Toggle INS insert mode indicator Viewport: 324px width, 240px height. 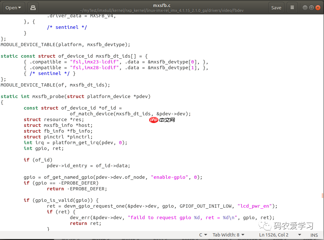(x=314, y=235)
